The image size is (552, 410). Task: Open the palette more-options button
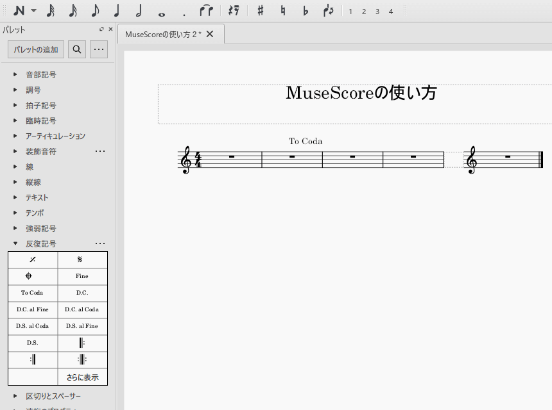tap(99, 49)
